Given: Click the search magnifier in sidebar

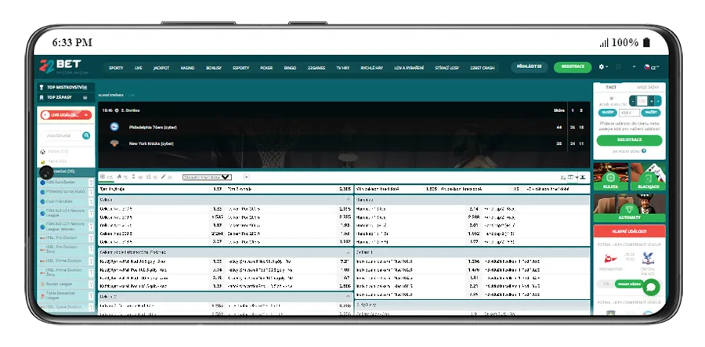Looking at the screenshot, I should [86, 136].
